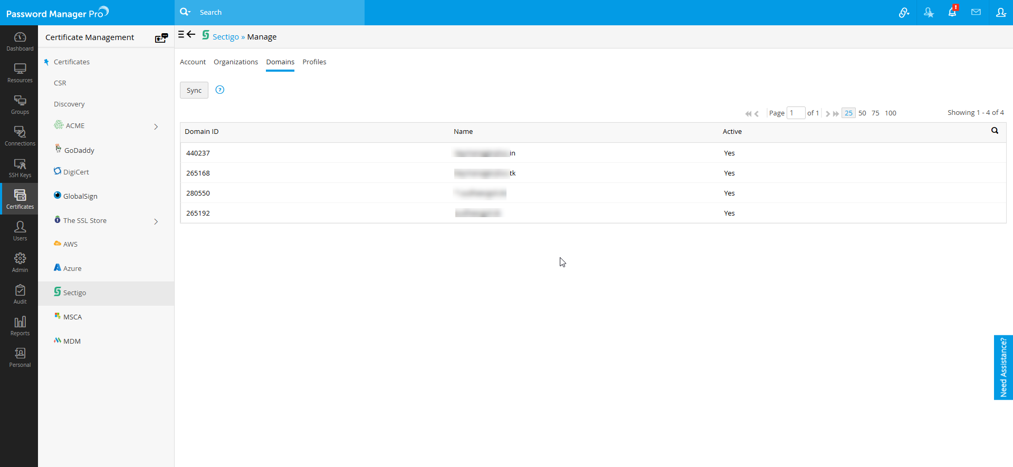Screen dimensions: 1013x467
Task: Open the Admin settings gear
Action: click(20, 262)
